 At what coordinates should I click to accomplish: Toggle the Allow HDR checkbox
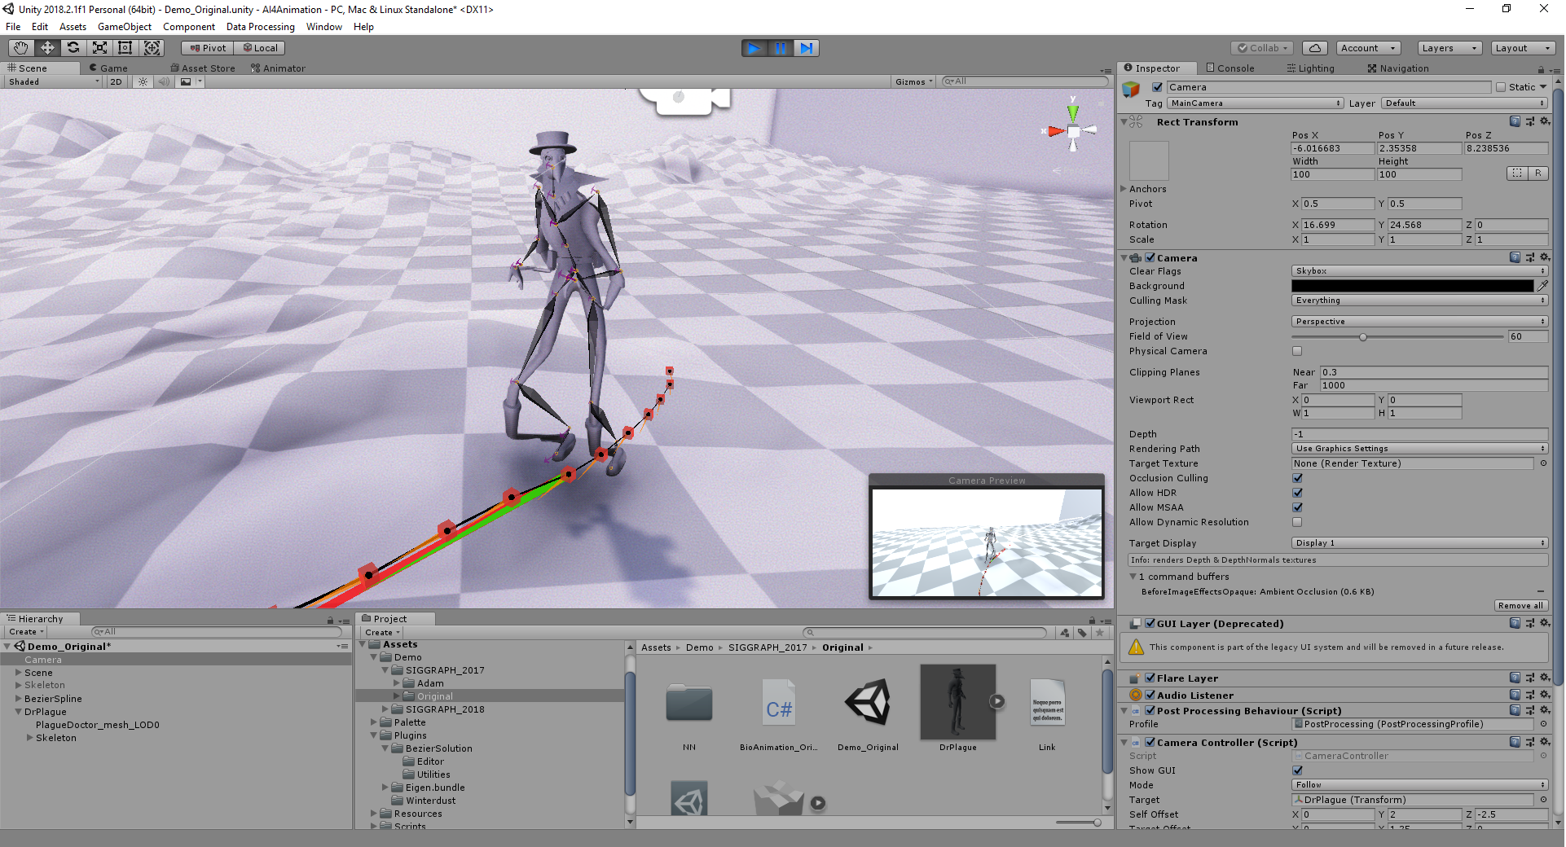click(x=1297, y=493)
